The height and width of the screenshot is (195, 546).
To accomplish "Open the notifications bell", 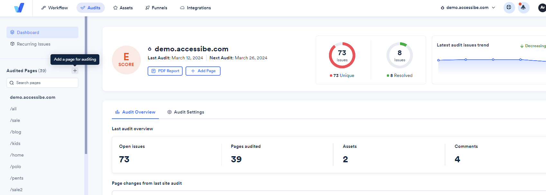I will coord(523,7).
